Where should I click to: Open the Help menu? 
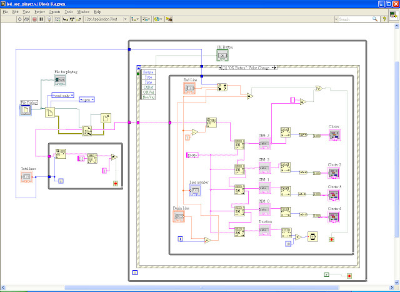pos(97,12)
